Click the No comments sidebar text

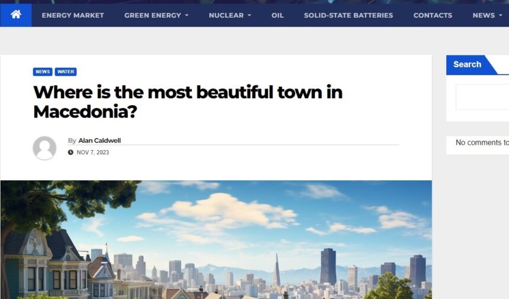482,142
